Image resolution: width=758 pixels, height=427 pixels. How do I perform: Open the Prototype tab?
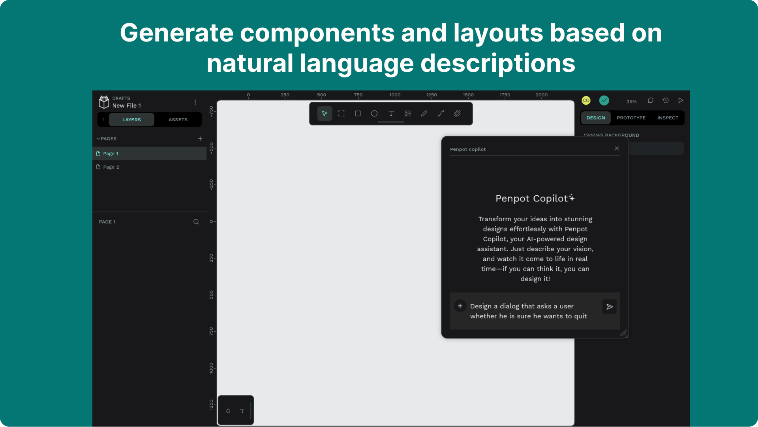pyautogui.click(x=631, y=118)
